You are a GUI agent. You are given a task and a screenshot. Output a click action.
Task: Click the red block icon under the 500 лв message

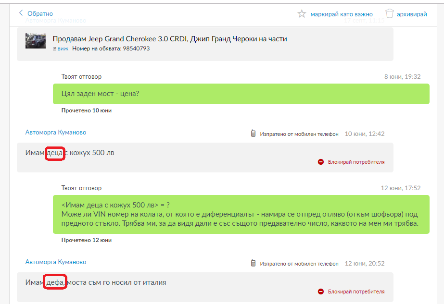(321, 162)
